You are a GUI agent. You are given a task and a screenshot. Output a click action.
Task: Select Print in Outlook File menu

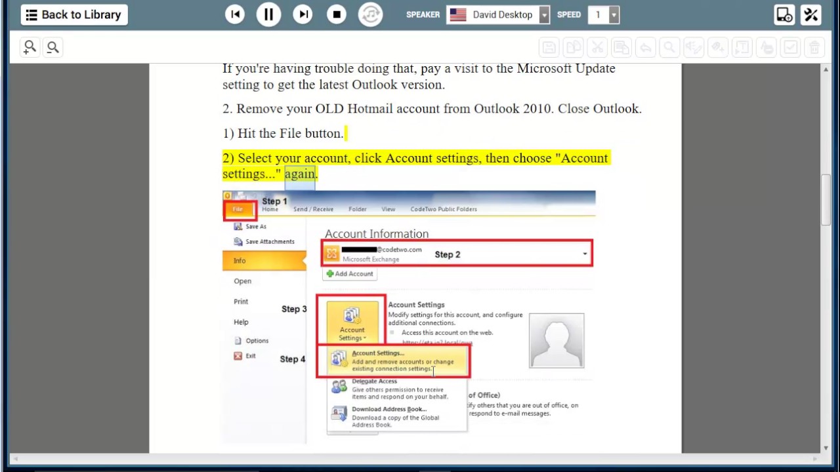coord(241,302)
